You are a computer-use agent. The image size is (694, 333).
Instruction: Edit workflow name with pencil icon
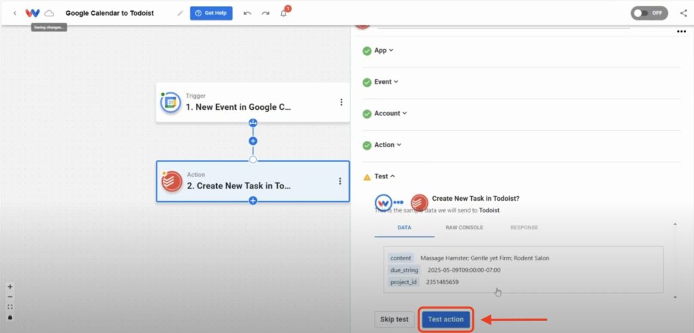(180, 14)
